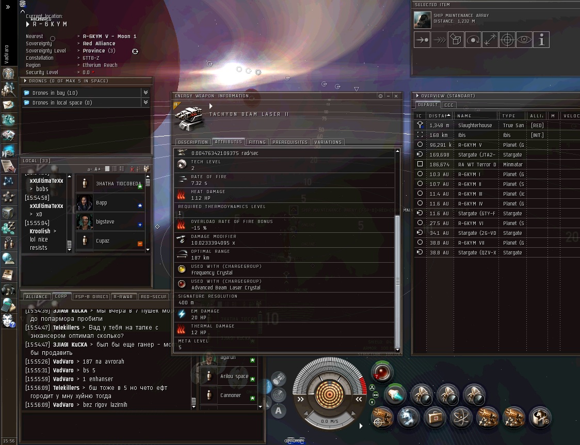The width and height of the screenshot is (580, 445).
Task: Expand the sidebar double-chevron at top
Action: [x=8, y=7]
